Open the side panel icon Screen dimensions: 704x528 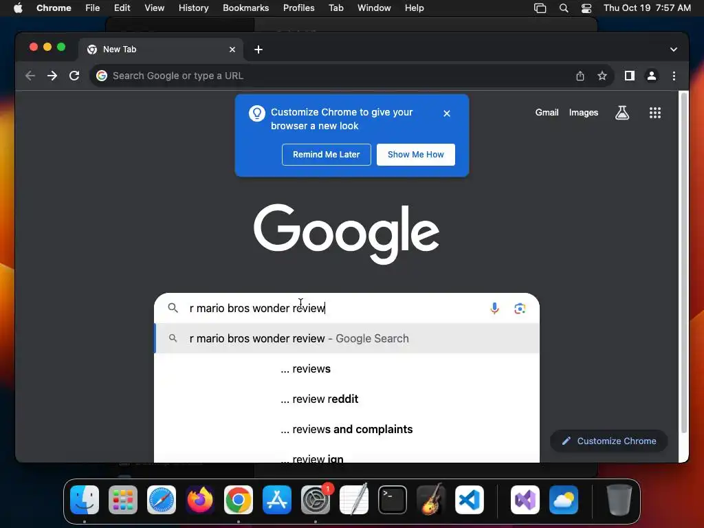point(630,76)
